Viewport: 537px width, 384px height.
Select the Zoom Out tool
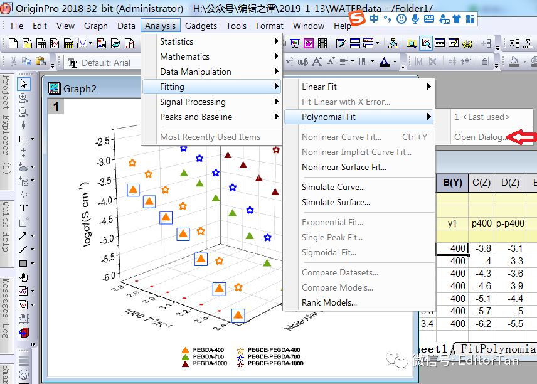point(24,112)
